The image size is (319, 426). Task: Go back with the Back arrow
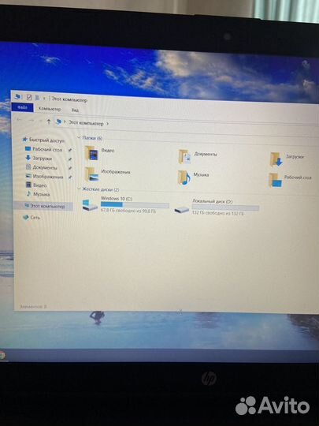click(19, 120)
